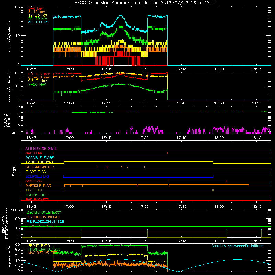This screenshot has width=275, height=275.
Task: Pick the SC_TRANSMITTER flag label
Action: (x=40, y=167)
